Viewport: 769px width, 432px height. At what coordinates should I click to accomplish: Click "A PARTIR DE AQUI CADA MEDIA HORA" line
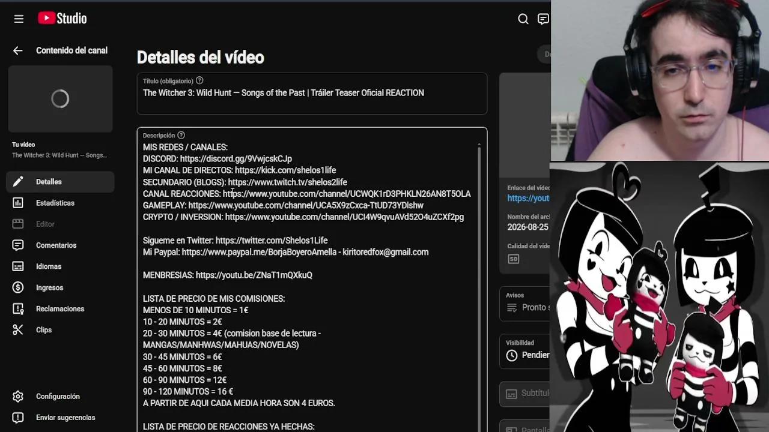[239, 403]
